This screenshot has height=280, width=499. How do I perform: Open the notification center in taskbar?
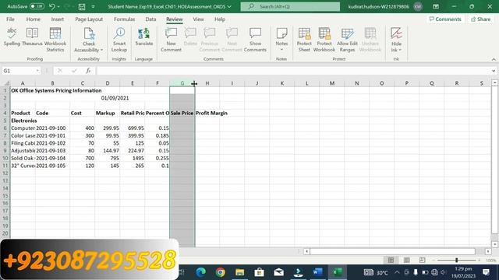[x=486, y=272]
